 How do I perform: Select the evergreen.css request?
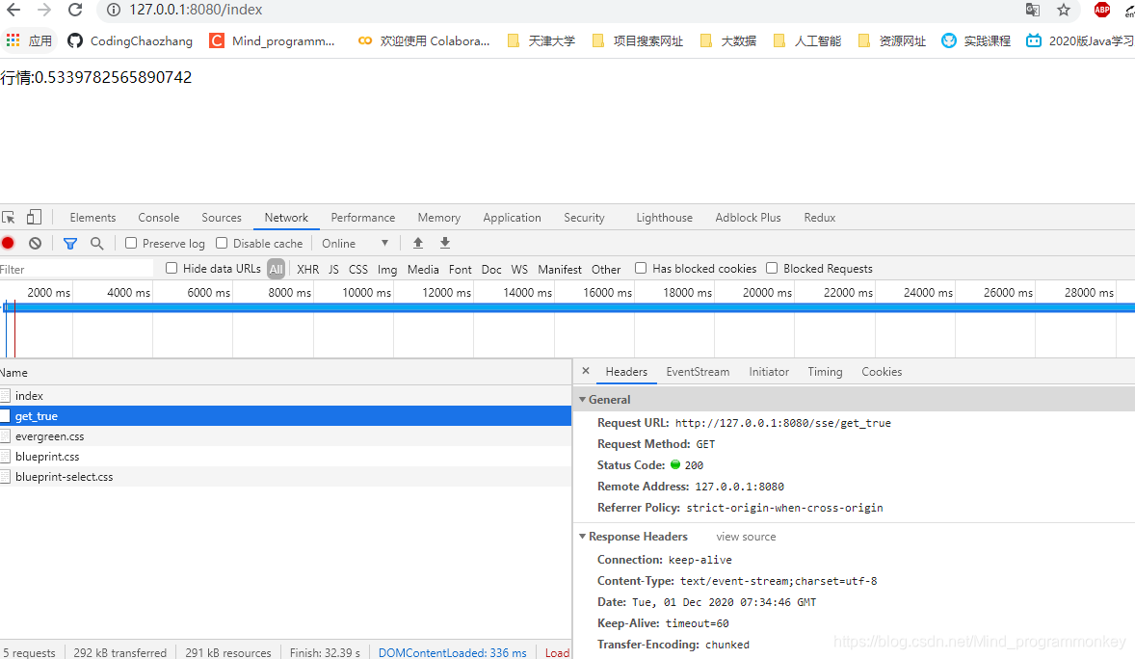[x=286, y=435]
